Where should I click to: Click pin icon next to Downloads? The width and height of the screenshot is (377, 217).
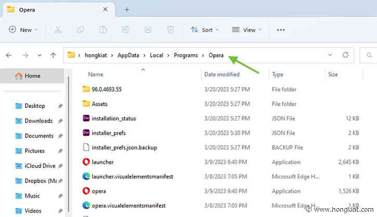coord(60,121)
